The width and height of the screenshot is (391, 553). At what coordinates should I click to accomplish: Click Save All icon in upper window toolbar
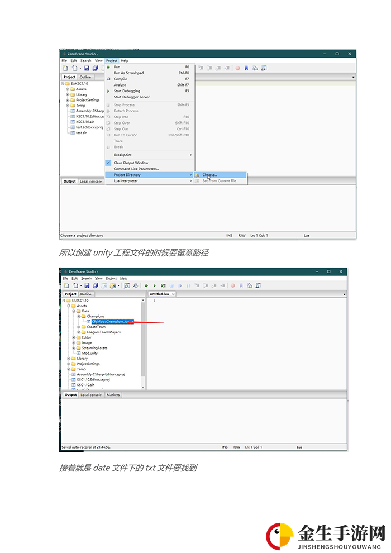click(x=95, y=68)
